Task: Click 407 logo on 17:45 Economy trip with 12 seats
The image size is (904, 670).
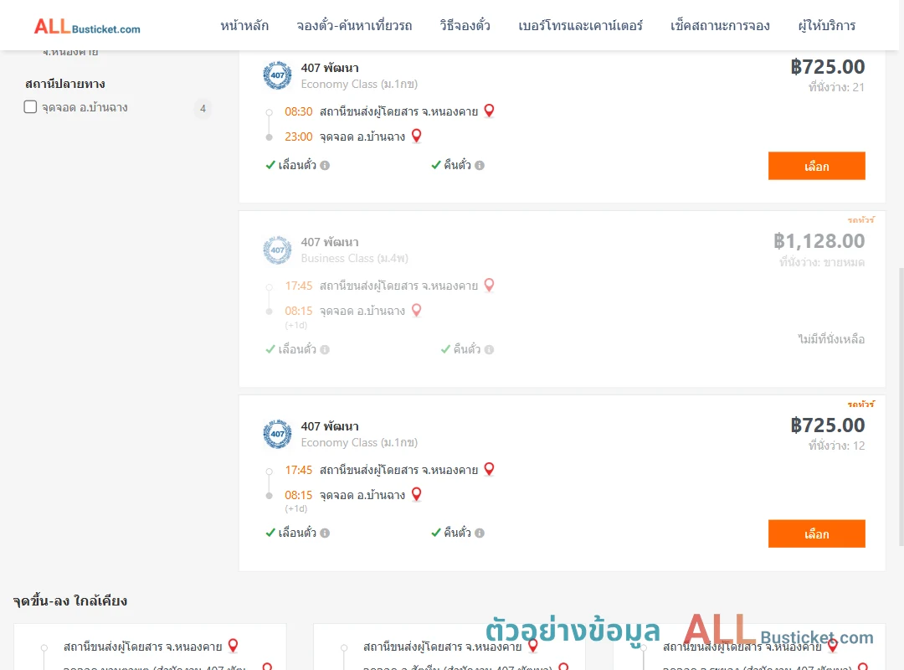Action: point(277,434)
